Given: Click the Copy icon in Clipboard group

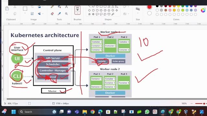Looking at the screenshot, I should (x=15, y=14).
